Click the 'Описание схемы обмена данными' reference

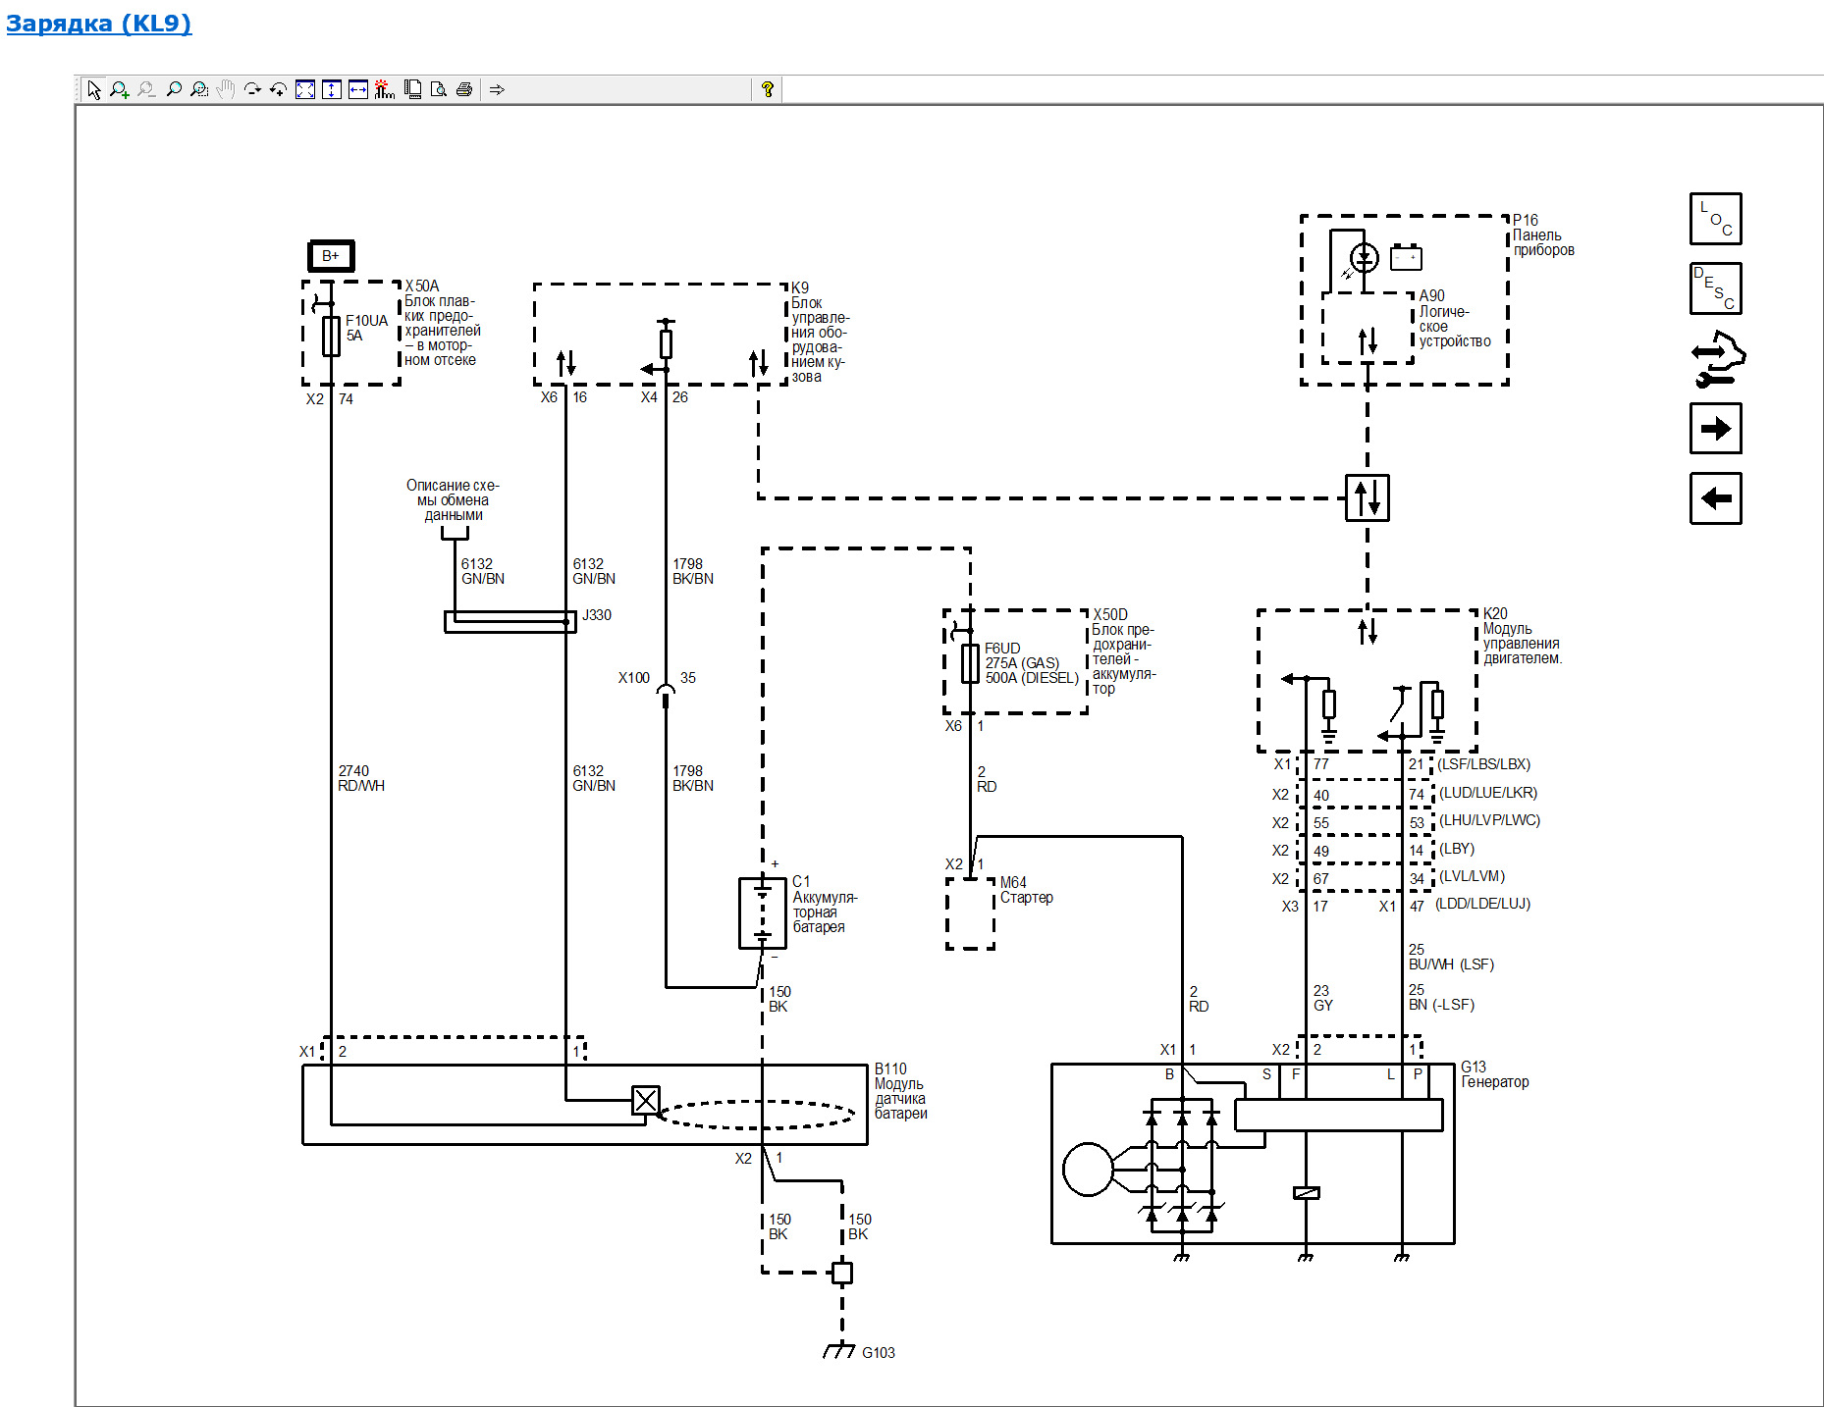[x=453, y=499]
